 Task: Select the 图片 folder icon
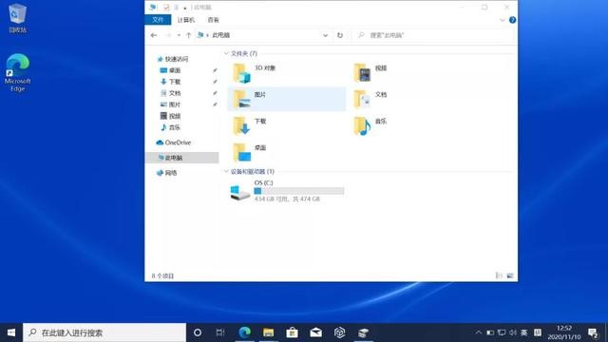pos(241,99)
